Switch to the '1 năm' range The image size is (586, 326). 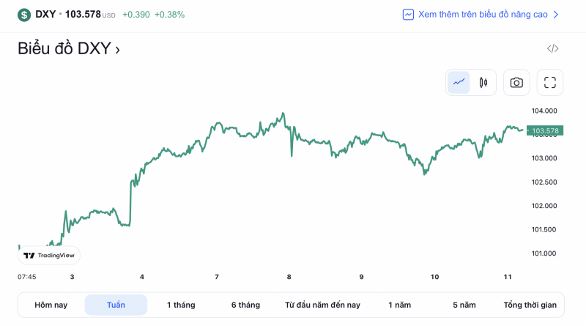coord(400,305)
